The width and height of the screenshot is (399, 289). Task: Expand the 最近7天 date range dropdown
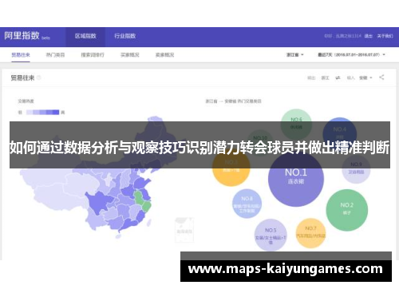coord(351,55)
